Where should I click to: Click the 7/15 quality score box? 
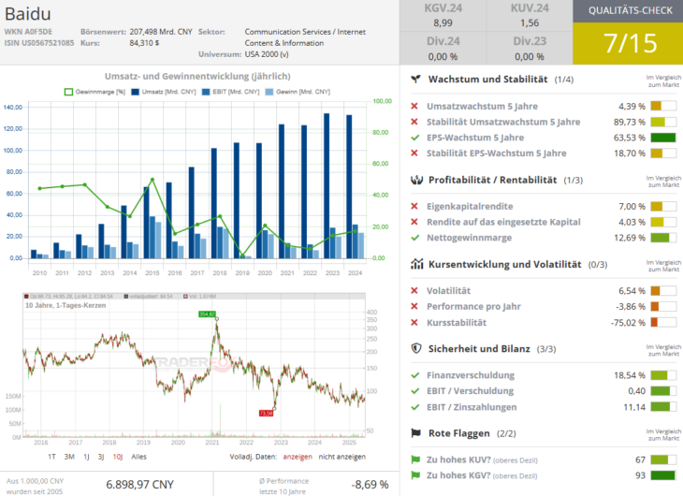(628, 44)
